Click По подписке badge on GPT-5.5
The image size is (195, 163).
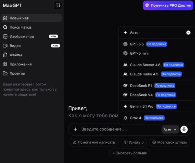156,44
